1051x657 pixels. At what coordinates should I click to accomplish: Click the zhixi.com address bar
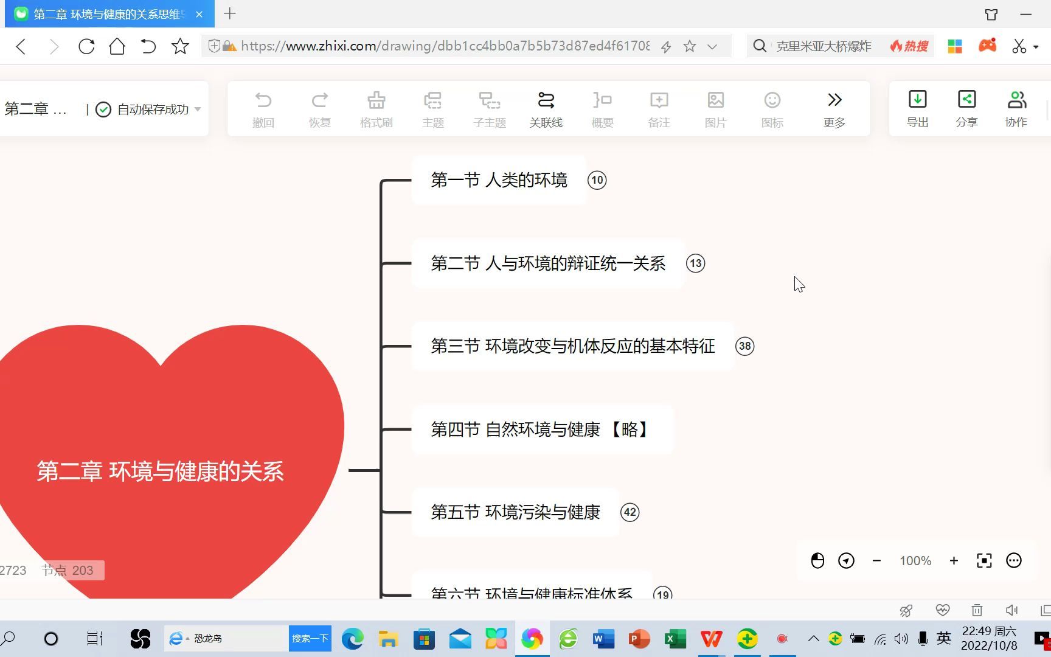pos(445,46)
